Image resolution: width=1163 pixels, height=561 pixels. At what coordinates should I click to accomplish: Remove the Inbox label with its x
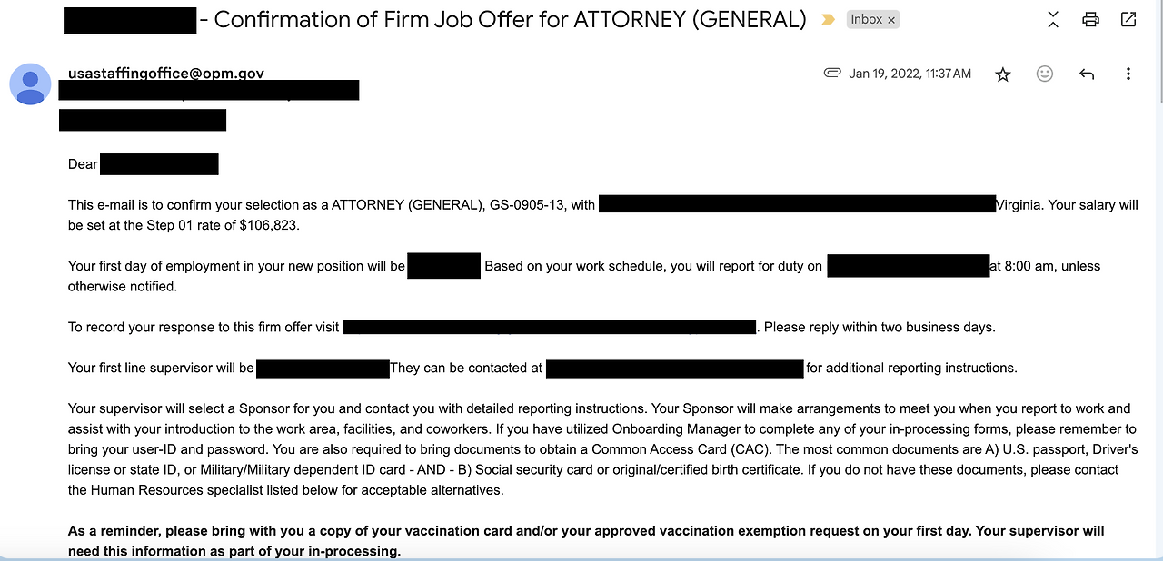[x=891, y=20]
